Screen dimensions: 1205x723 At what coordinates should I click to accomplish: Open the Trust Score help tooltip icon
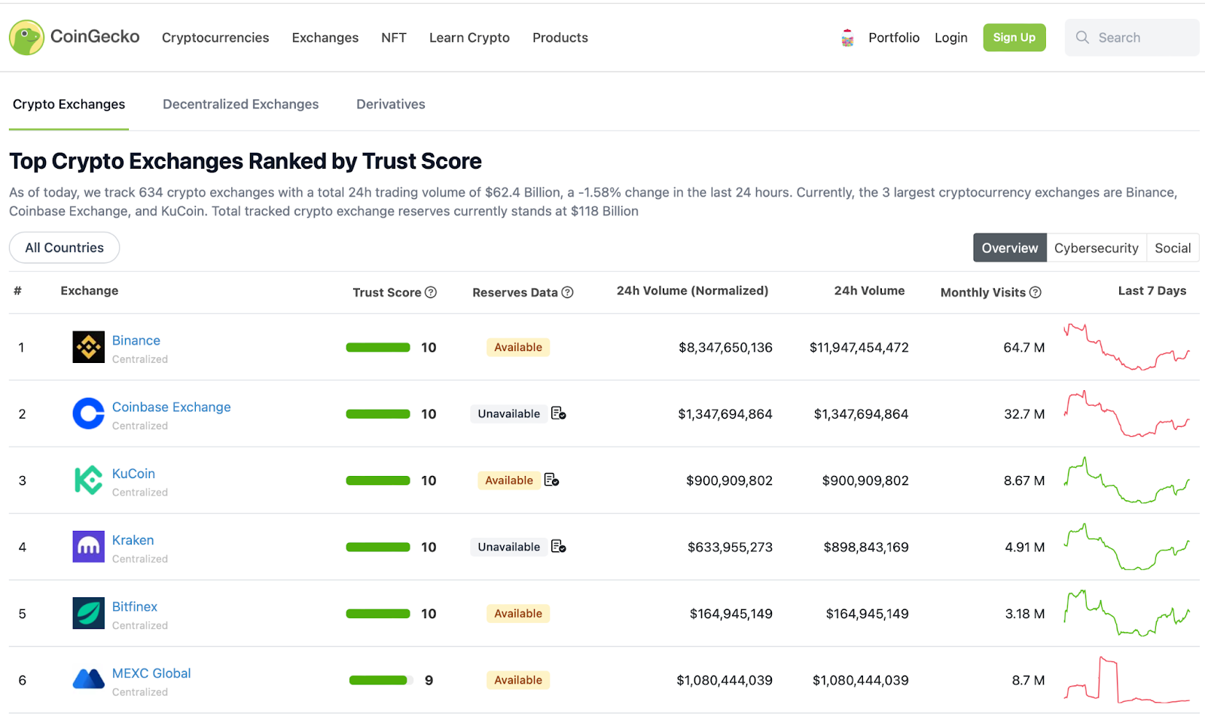click(x=431, y=292)
